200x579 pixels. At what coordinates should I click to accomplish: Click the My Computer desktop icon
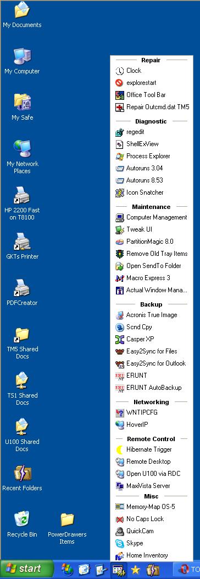22,61
